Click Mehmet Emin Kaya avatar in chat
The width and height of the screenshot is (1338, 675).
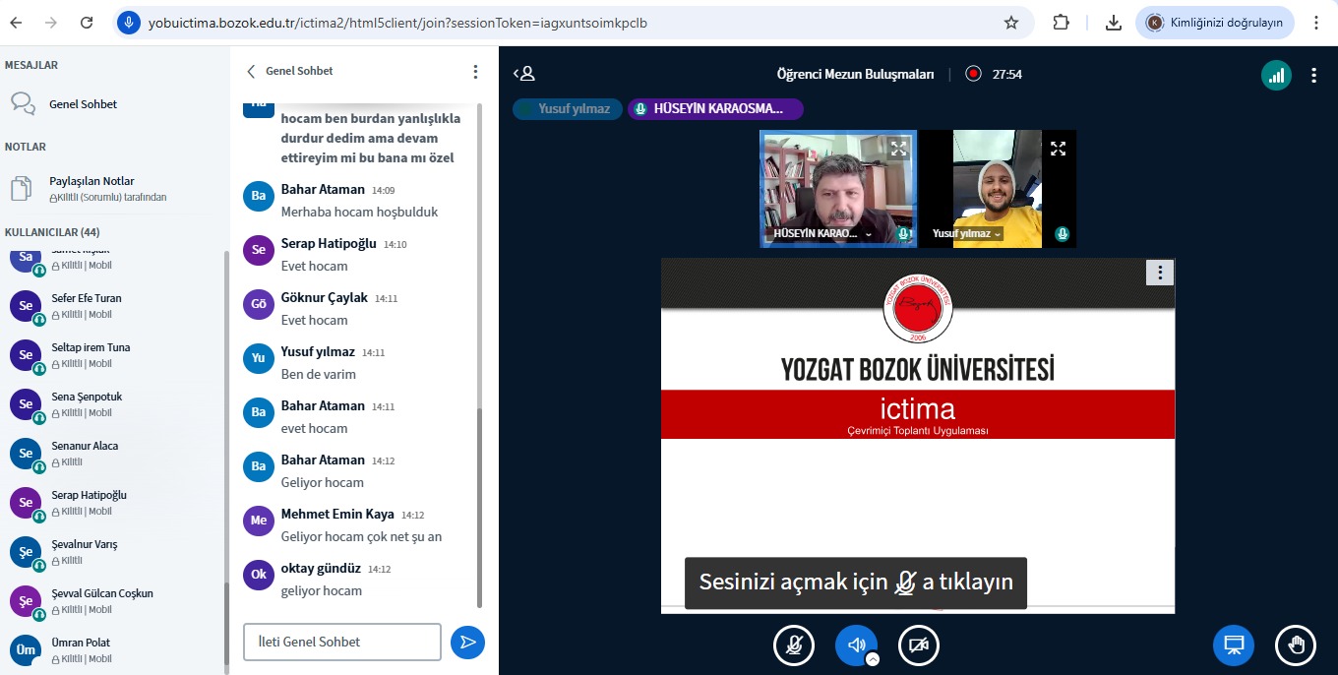[259, 521]
